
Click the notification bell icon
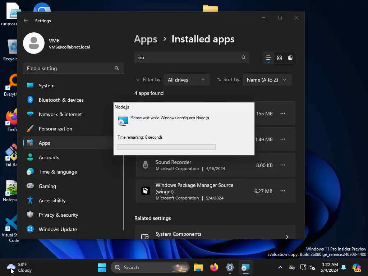coord(344,267)
